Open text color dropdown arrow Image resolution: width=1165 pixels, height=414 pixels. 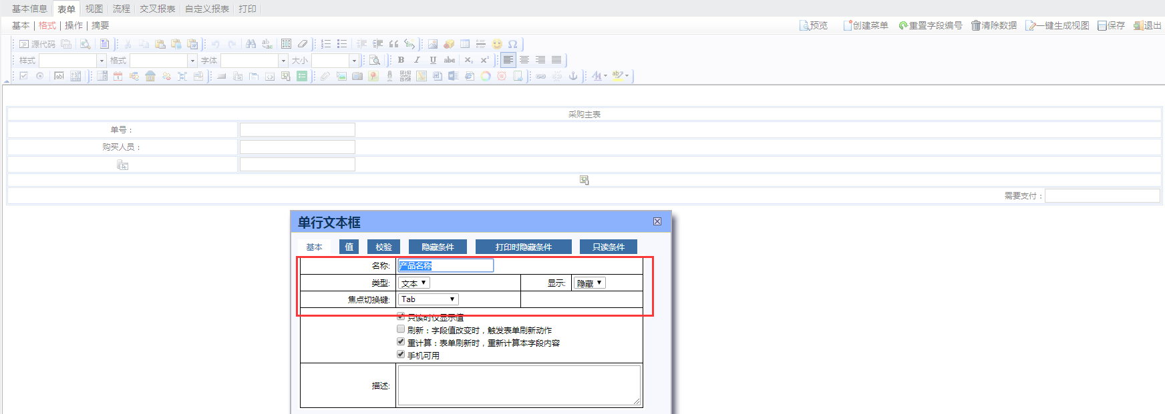tap(605, 76)
